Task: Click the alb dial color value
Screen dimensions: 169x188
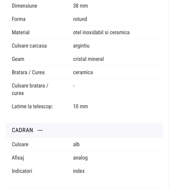Action: tap(76, 144)
